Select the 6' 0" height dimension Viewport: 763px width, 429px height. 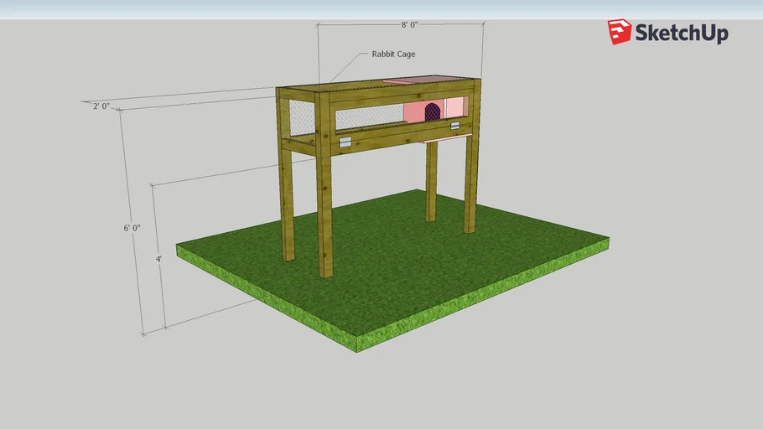coord(132,228)
